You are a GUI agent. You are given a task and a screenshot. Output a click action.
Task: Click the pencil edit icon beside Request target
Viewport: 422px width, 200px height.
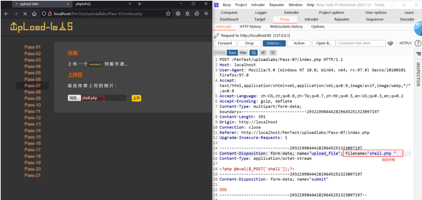217,36
